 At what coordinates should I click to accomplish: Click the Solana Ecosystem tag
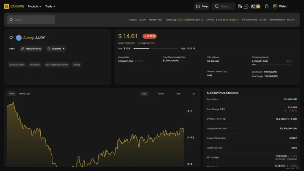[17, 65]
